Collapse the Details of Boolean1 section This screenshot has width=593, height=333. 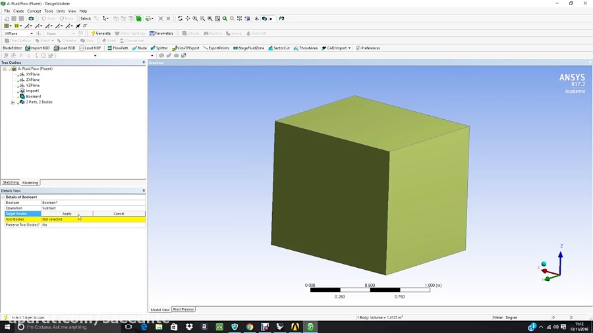click(x=3, y=197)
